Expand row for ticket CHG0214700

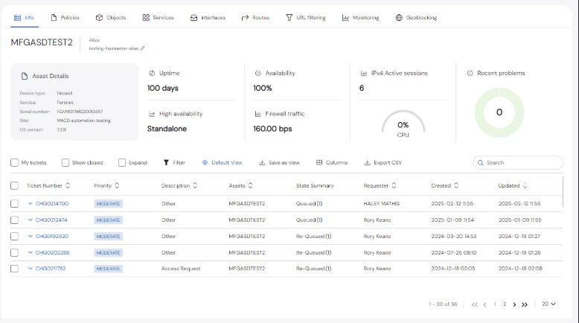[31, 203]
